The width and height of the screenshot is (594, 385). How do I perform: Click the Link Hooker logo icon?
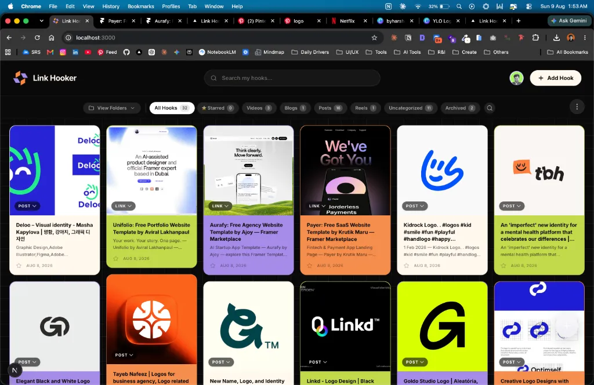point(20,78)
